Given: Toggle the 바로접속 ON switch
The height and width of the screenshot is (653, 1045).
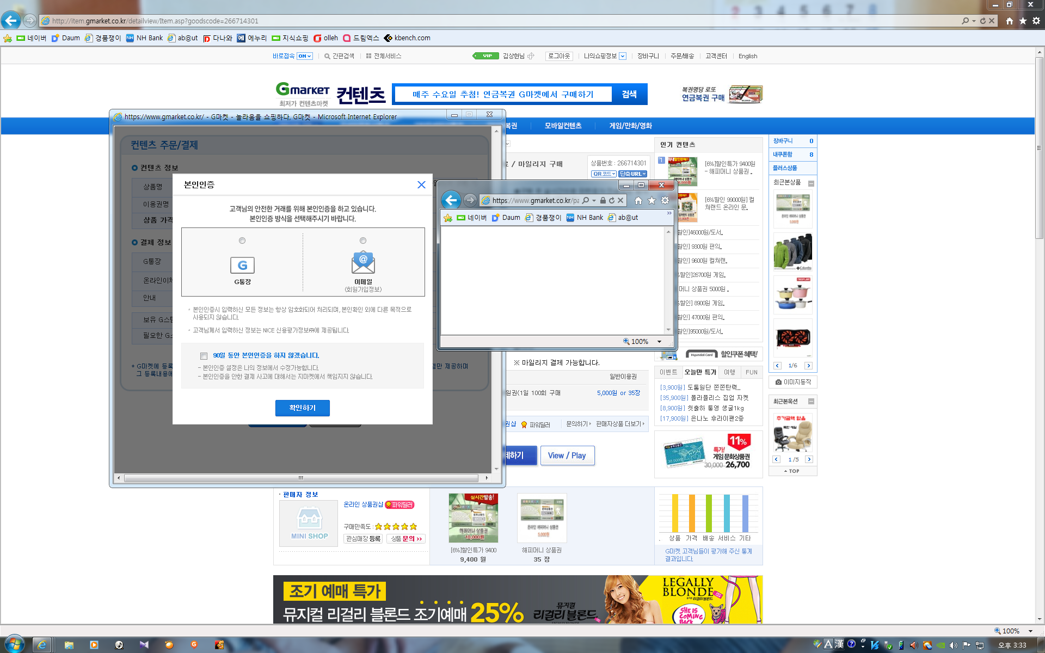Looking at the screenshot, I should 304,56.
